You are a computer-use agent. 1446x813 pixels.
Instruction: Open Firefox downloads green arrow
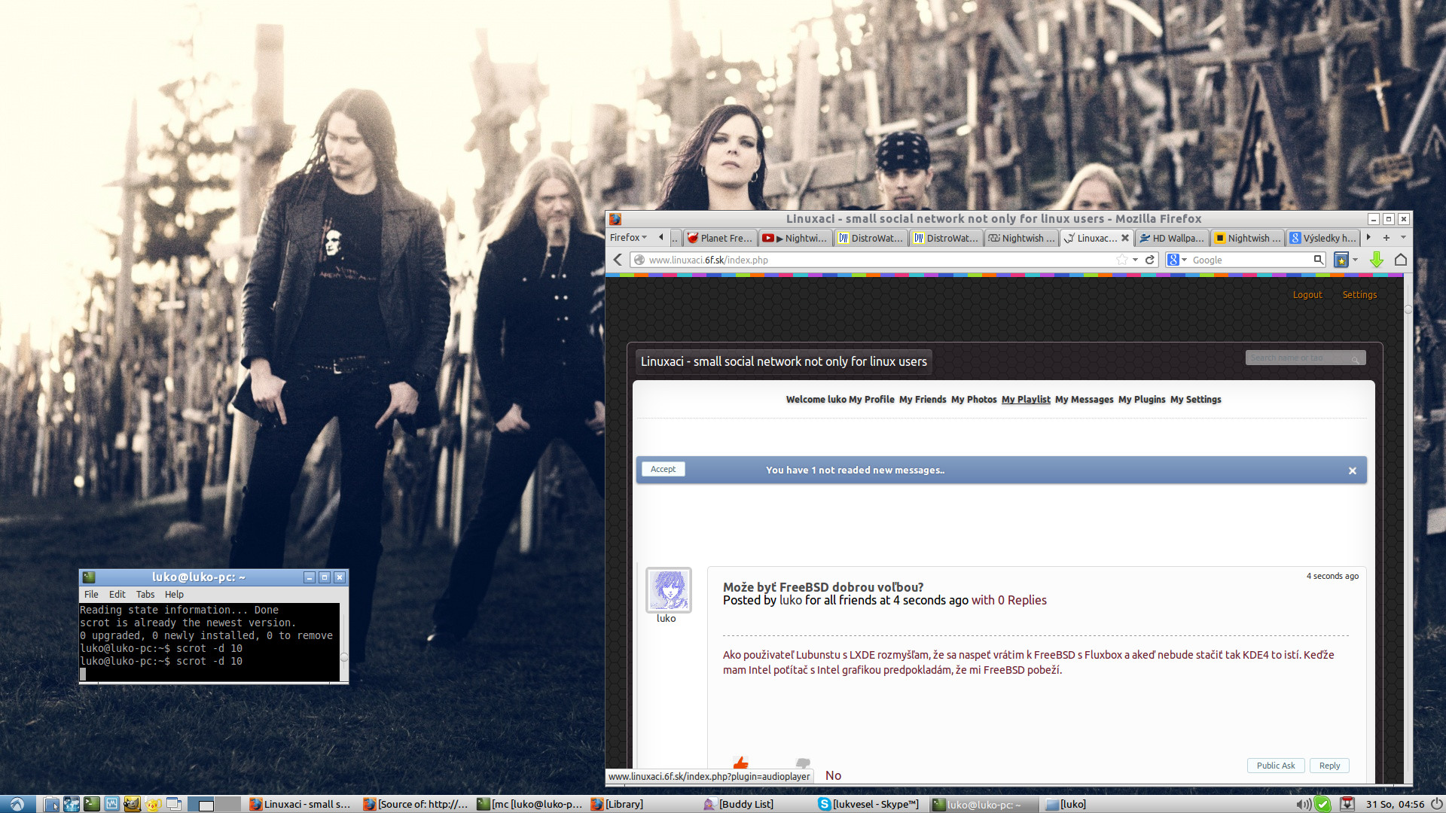pyautogui.click(x=1377, y=260)
